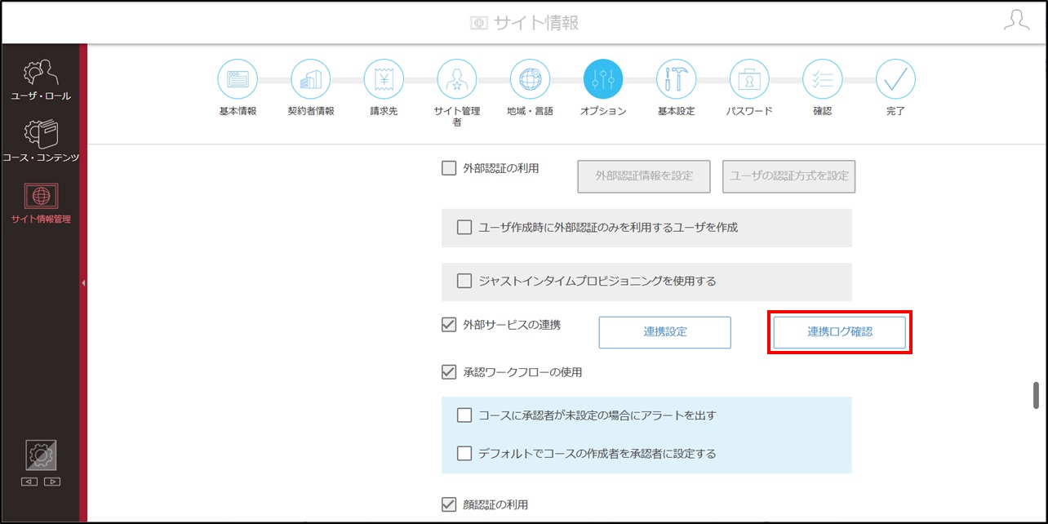Screen dimensions: 1048x524
Task: Open the 連携設定 button
Action: (x=665, y=332)
